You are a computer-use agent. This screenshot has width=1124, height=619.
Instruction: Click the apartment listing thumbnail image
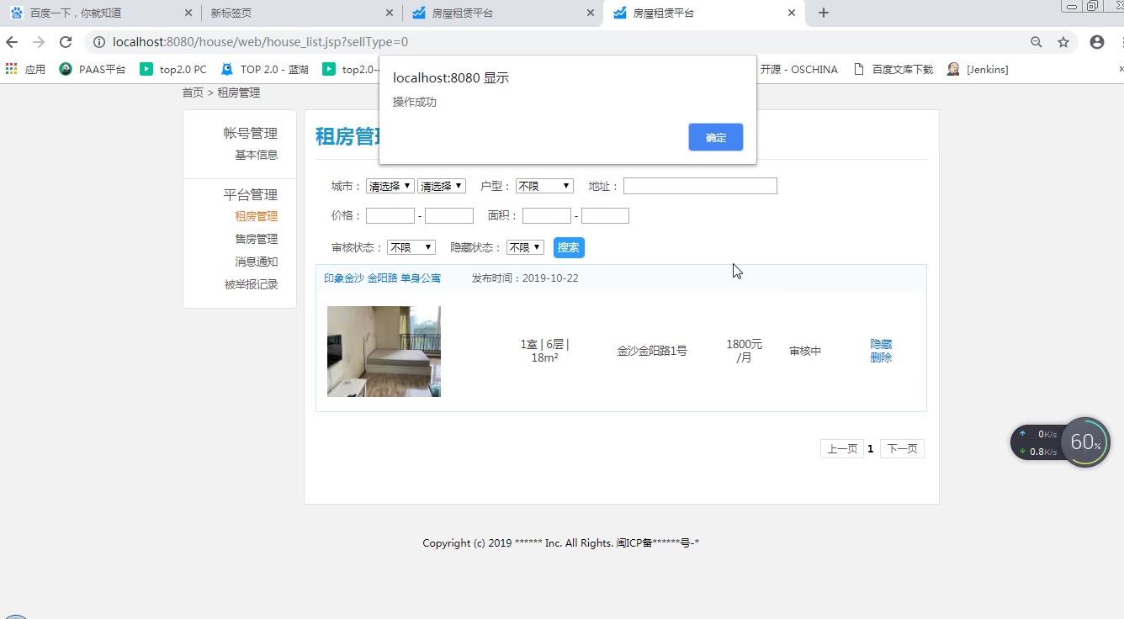[x=384, y=352]
